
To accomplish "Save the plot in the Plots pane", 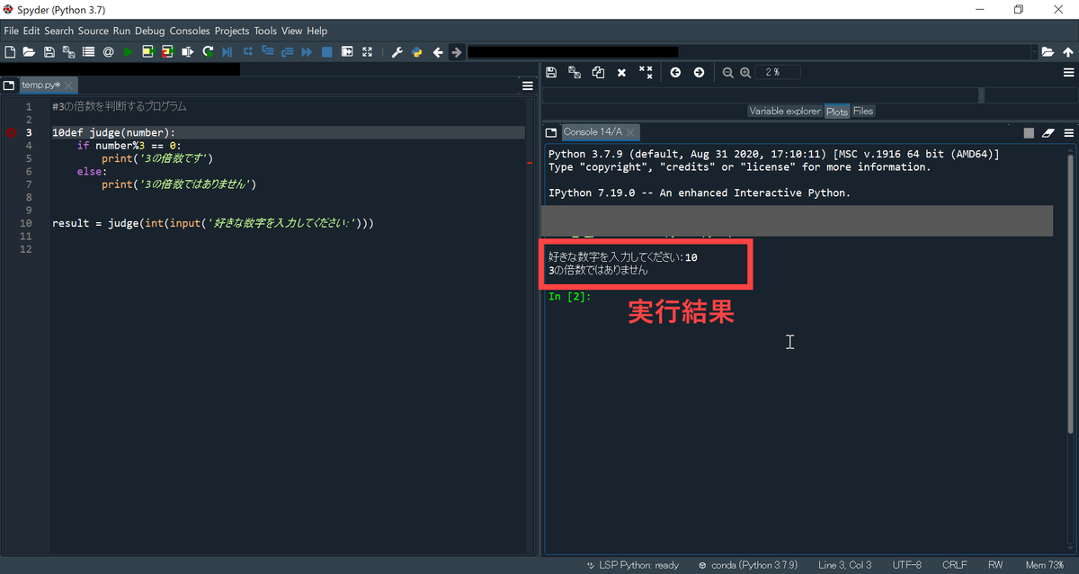I will pos(551,73).
